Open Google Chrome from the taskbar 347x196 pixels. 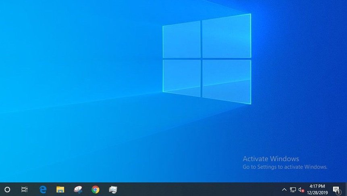[x=96, y=190]
